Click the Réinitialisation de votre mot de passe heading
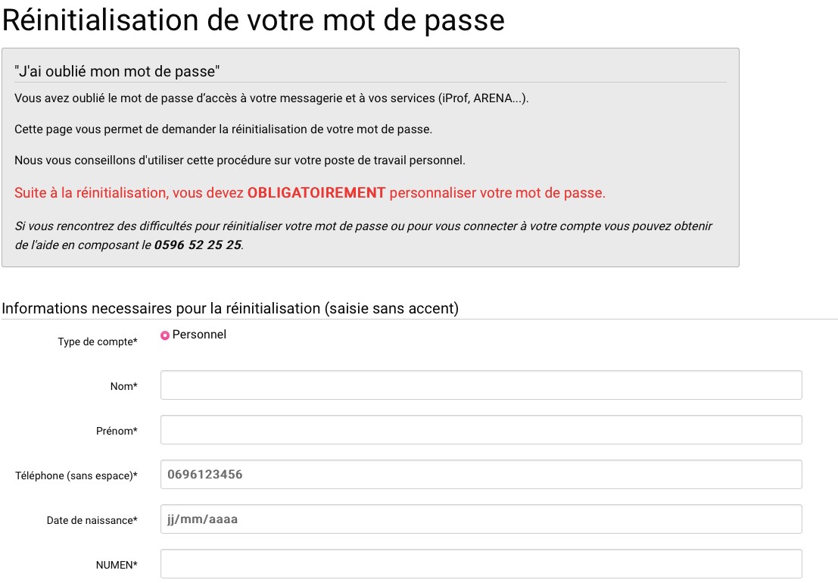Viewport: 838px width, 583px height. [x=254, y=20]
